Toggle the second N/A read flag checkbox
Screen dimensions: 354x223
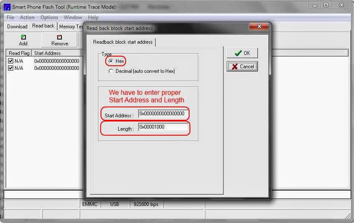point(10,68)
